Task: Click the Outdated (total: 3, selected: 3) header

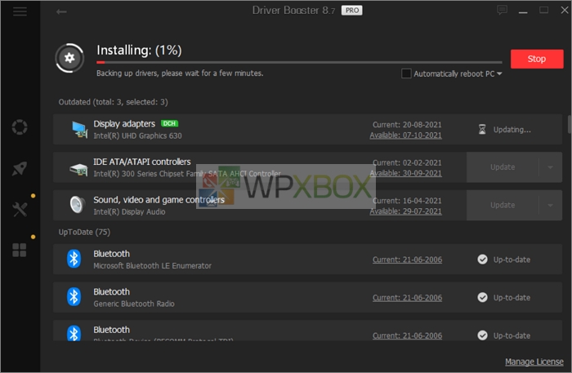Action: [113, 102]
